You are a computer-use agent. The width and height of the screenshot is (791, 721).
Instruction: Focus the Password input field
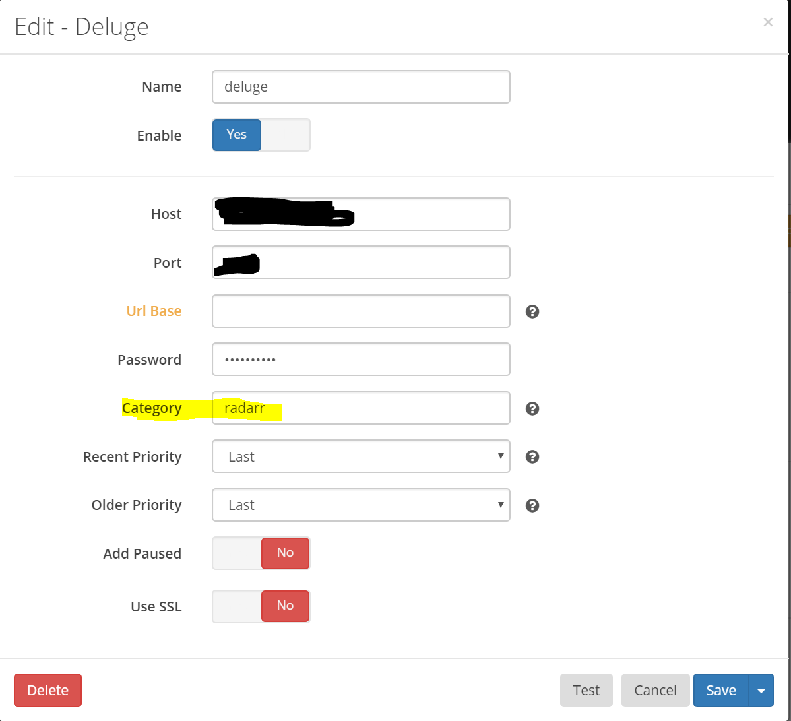pos(361,360)
